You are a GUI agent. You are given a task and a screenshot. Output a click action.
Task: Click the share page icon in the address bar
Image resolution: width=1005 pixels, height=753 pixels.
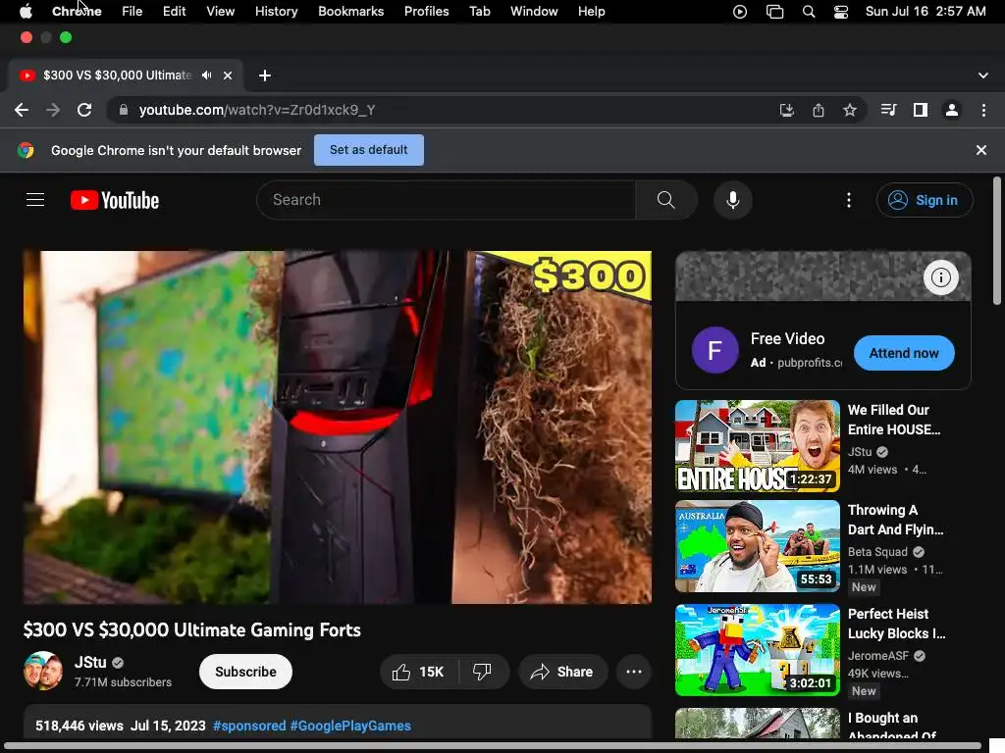pos(819,110)
